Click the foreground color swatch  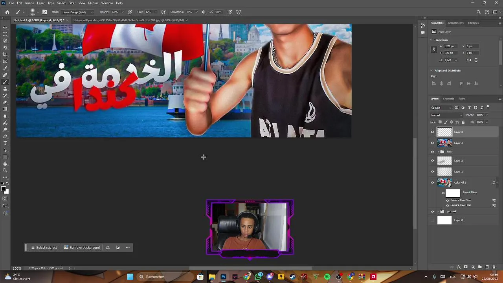pos(4,189)
